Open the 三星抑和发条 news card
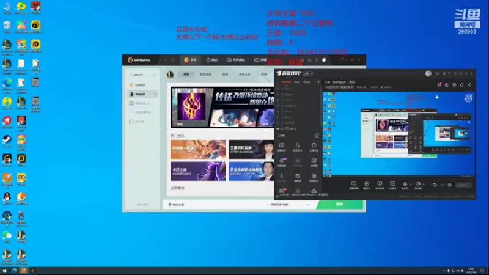 (x=251, y=149)
